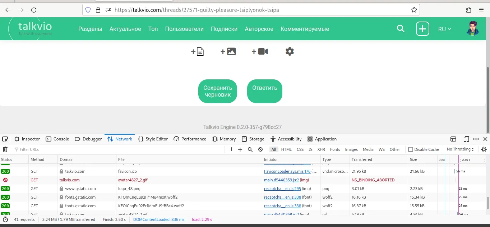Open the devtools three-dots menu

pyautogui.click(x=476, y=139)
